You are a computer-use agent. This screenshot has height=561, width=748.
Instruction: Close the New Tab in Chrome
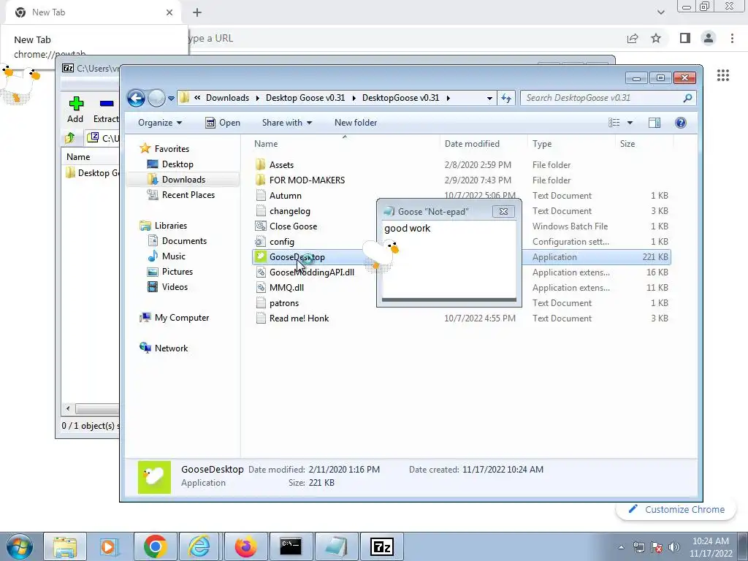[x=169, y=12]
